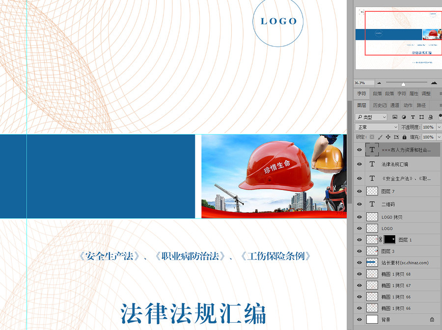This screenshot has height=330, width=442.
Task: Hide the 站长素材(sc.chinaz.com) layer
Action: [x=359, y=263]
